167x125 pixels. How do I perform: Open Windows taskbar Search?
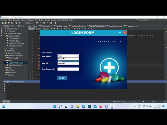pyautogui.click(x=61, y=106)
